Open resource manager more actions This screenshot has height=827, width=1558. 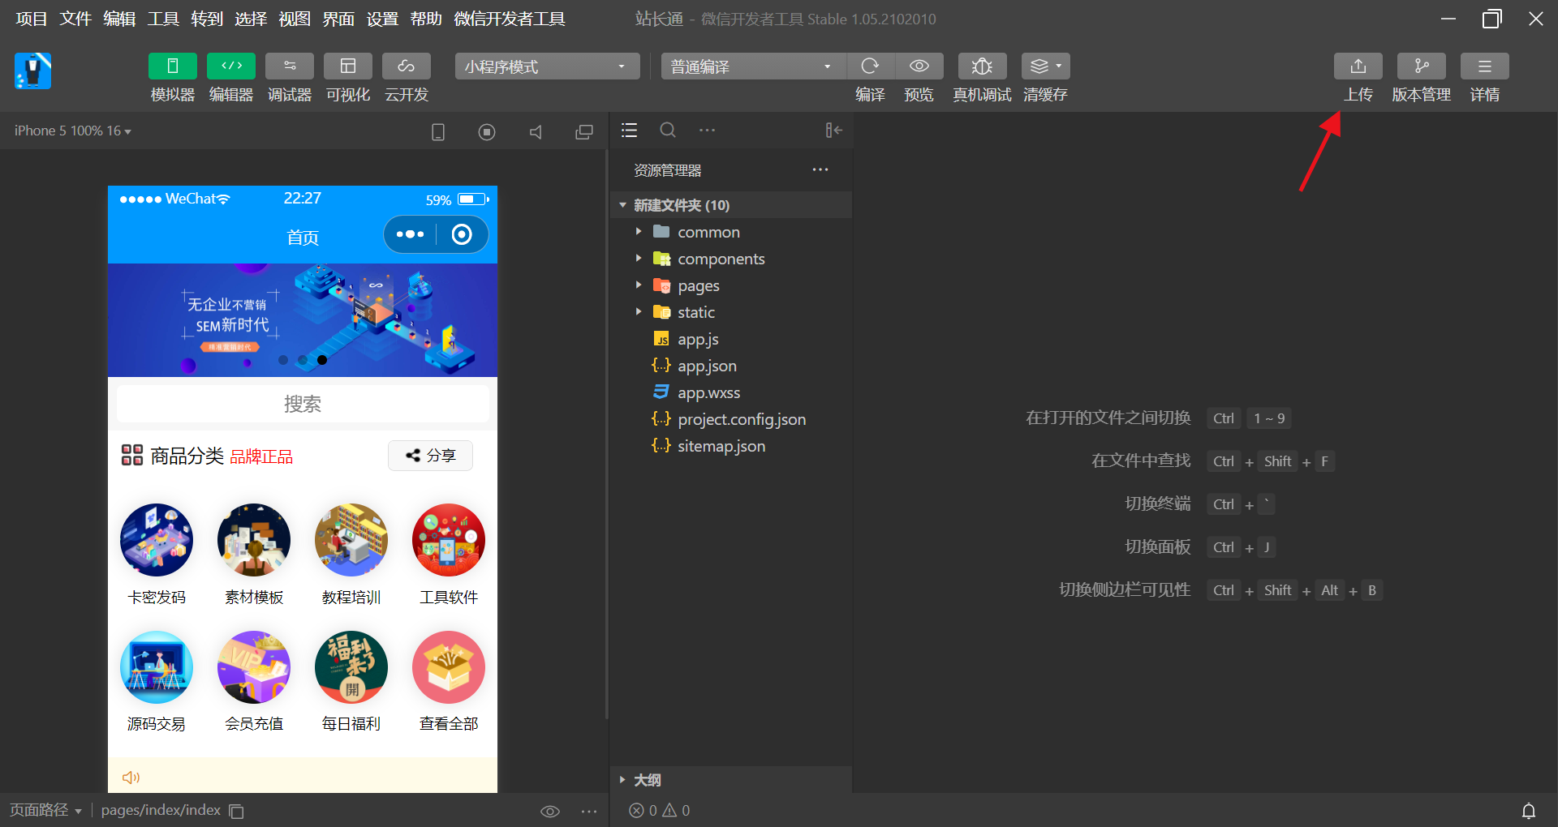point(820,169)
